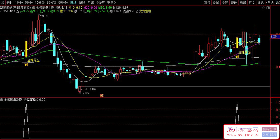Click the M20: 9.06 value
Viewport: 280px width, 140px height.
click(90, 8)
